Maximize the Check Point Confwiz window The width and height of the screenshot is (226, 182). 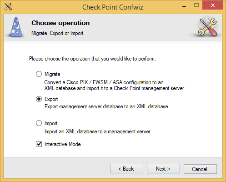click(196, 5)
